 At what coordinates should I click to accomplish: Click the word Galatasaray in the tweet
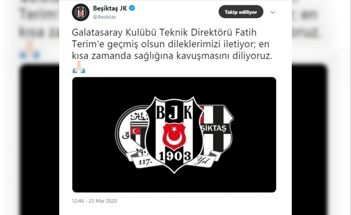[x=97, y=33]
